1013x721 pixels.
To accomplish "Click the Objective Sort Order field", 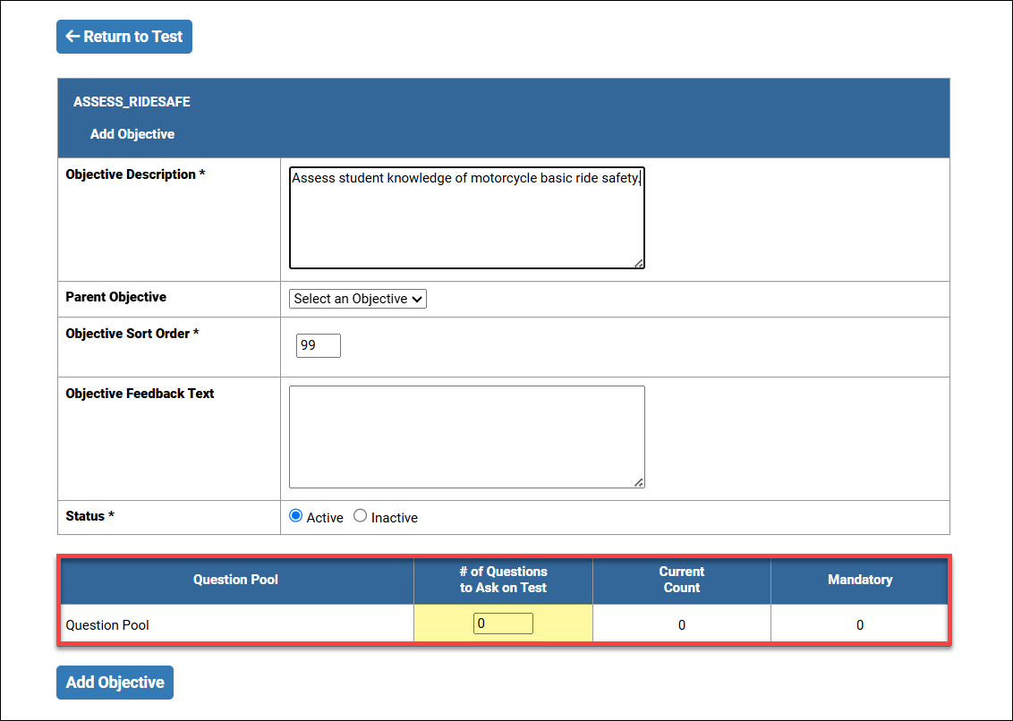I will [x=319, y=345].
